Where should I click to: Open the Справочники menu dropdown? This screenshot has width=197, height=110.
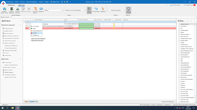click(10, 2)
